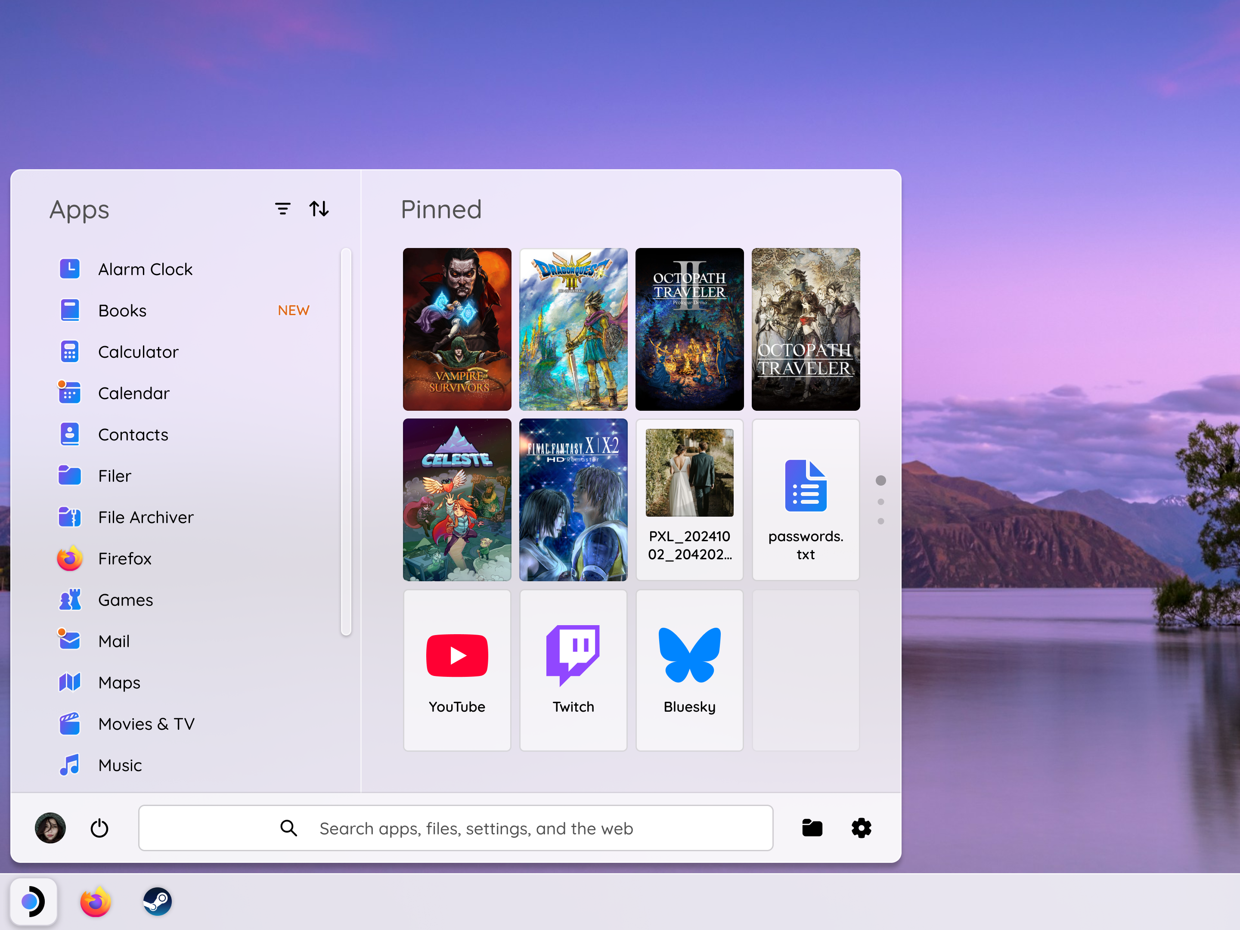The height and width of the screenshot is (930, 1240).
Task: Open the settings gear beside the search bar
Action: 861,828
